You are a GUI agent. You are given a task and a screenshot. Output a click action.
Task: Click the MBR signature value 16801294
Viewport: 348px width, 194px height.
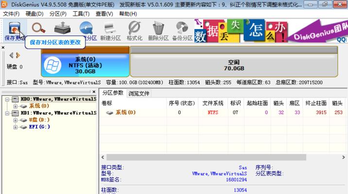[x=236, y=180]
